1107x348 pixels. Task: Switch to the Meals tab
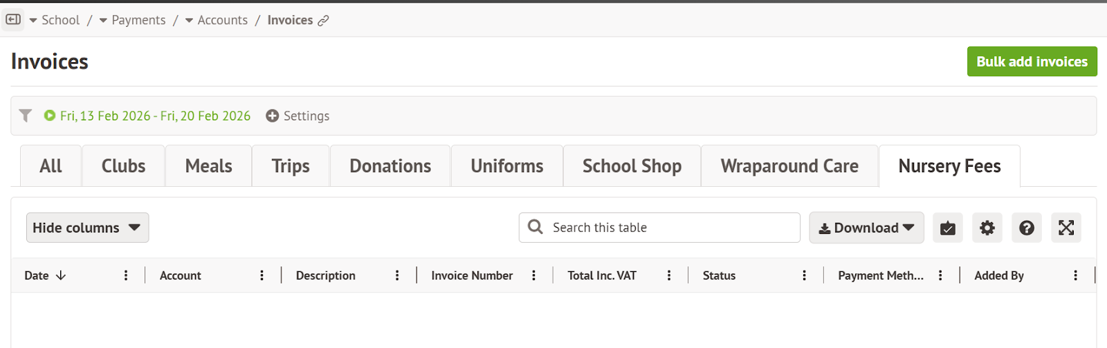pos(208,166)
